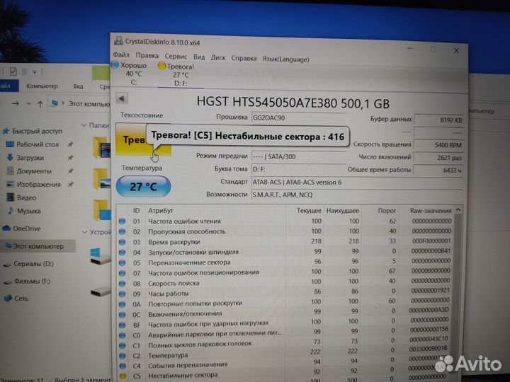Click the status dot for Часы работы
The height and width of the screenshot is (382, 510).
coord(123,294)
